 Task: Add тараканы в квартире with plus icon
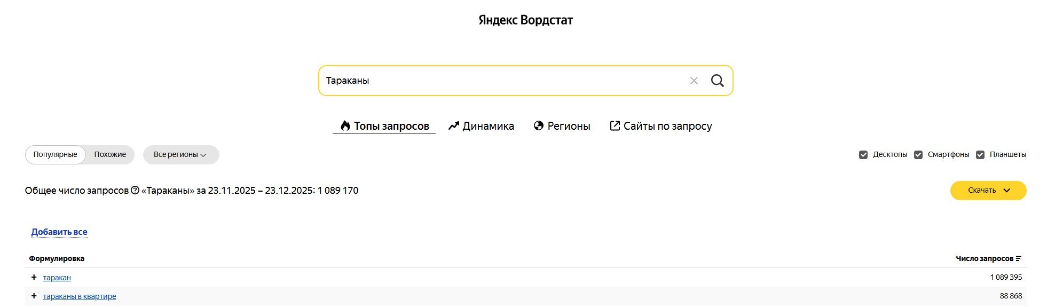(x=34, y=296)
